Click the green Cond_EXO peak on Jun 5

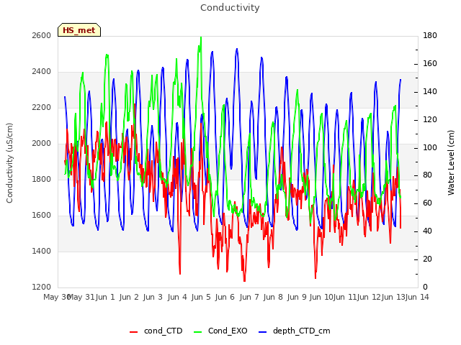point(201,37)
